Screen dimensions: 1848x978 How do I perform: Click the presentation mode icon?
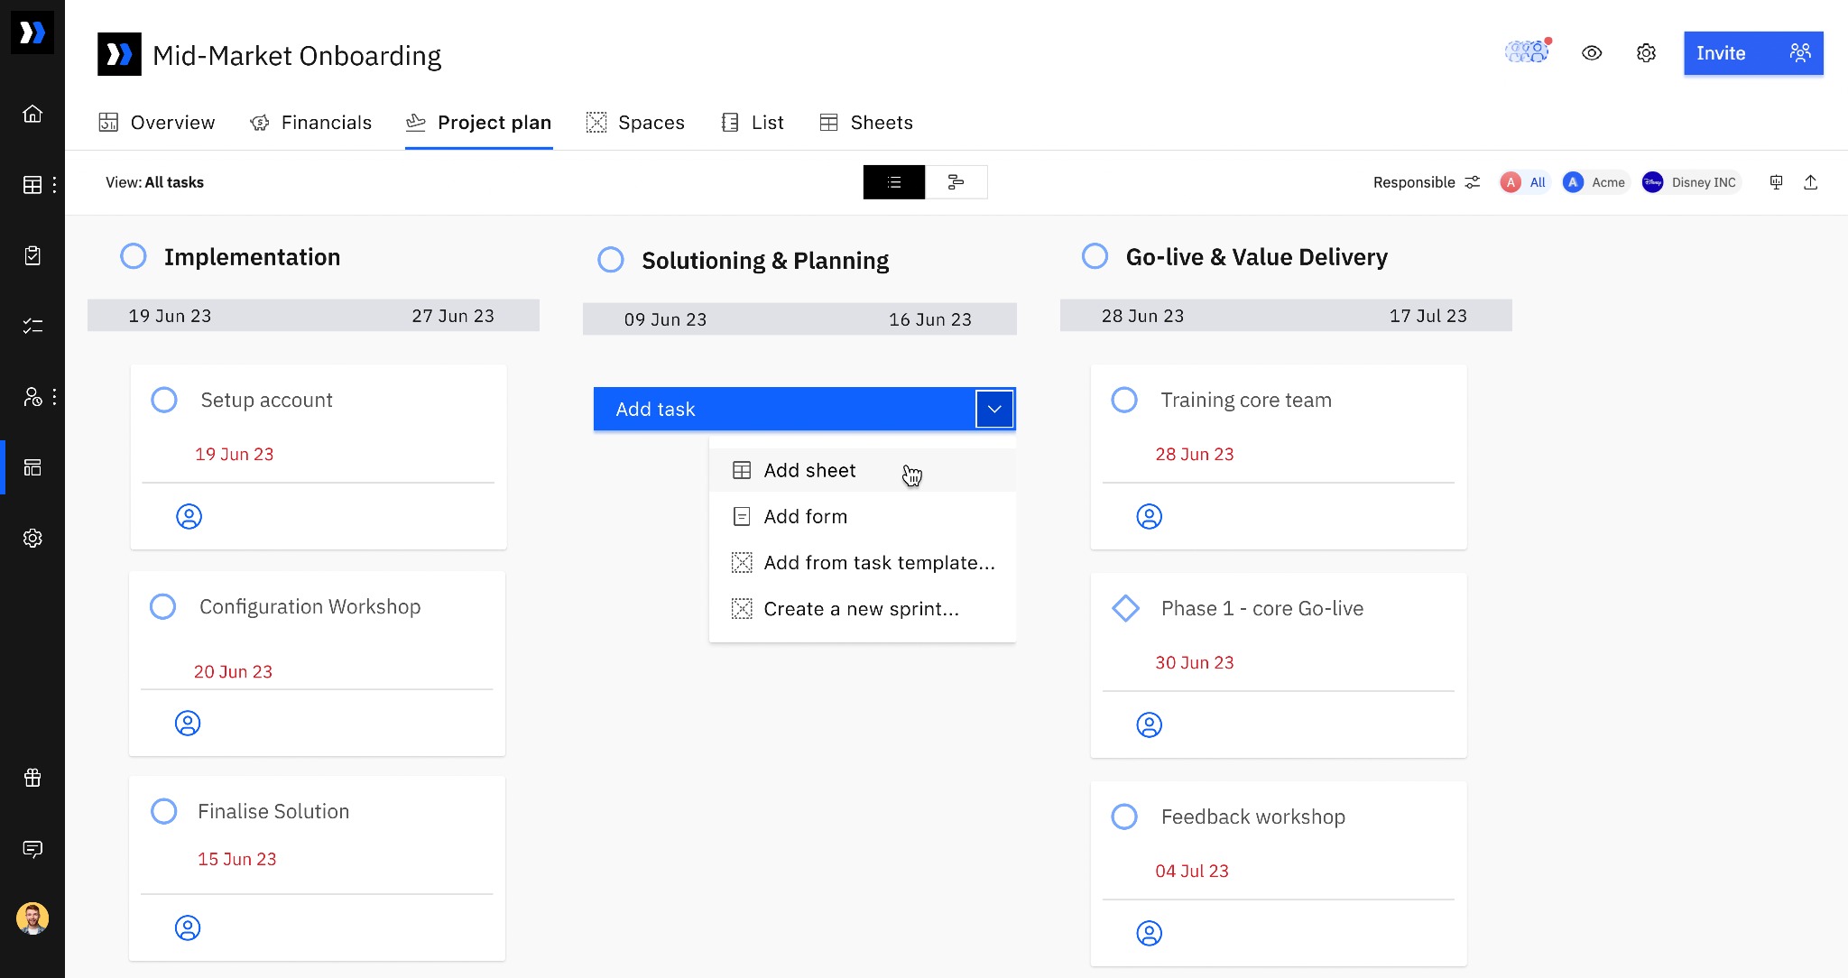[x=1776, y=182]
